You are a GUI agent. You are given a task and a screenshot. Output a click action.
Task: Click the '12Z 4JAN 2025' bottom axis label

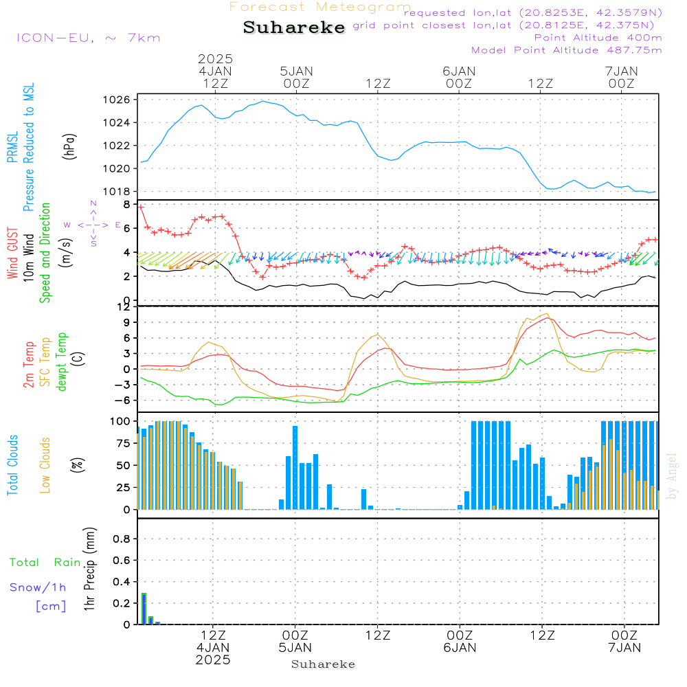click(213, 648)
